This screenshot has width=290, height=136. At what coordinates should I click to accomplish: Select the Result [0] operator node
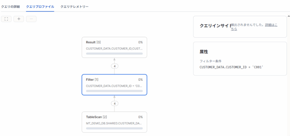[114, 47]
